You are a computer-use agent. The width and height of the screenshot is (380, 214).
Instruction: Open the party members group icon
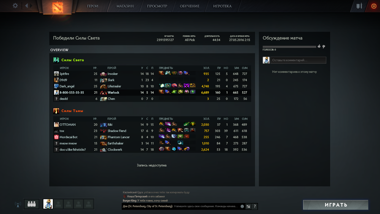[x=31, y=204]
